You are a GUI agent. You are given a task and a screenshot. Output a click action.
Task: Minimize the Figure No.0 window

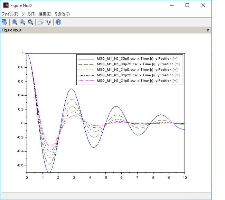(x=172, y=5)
